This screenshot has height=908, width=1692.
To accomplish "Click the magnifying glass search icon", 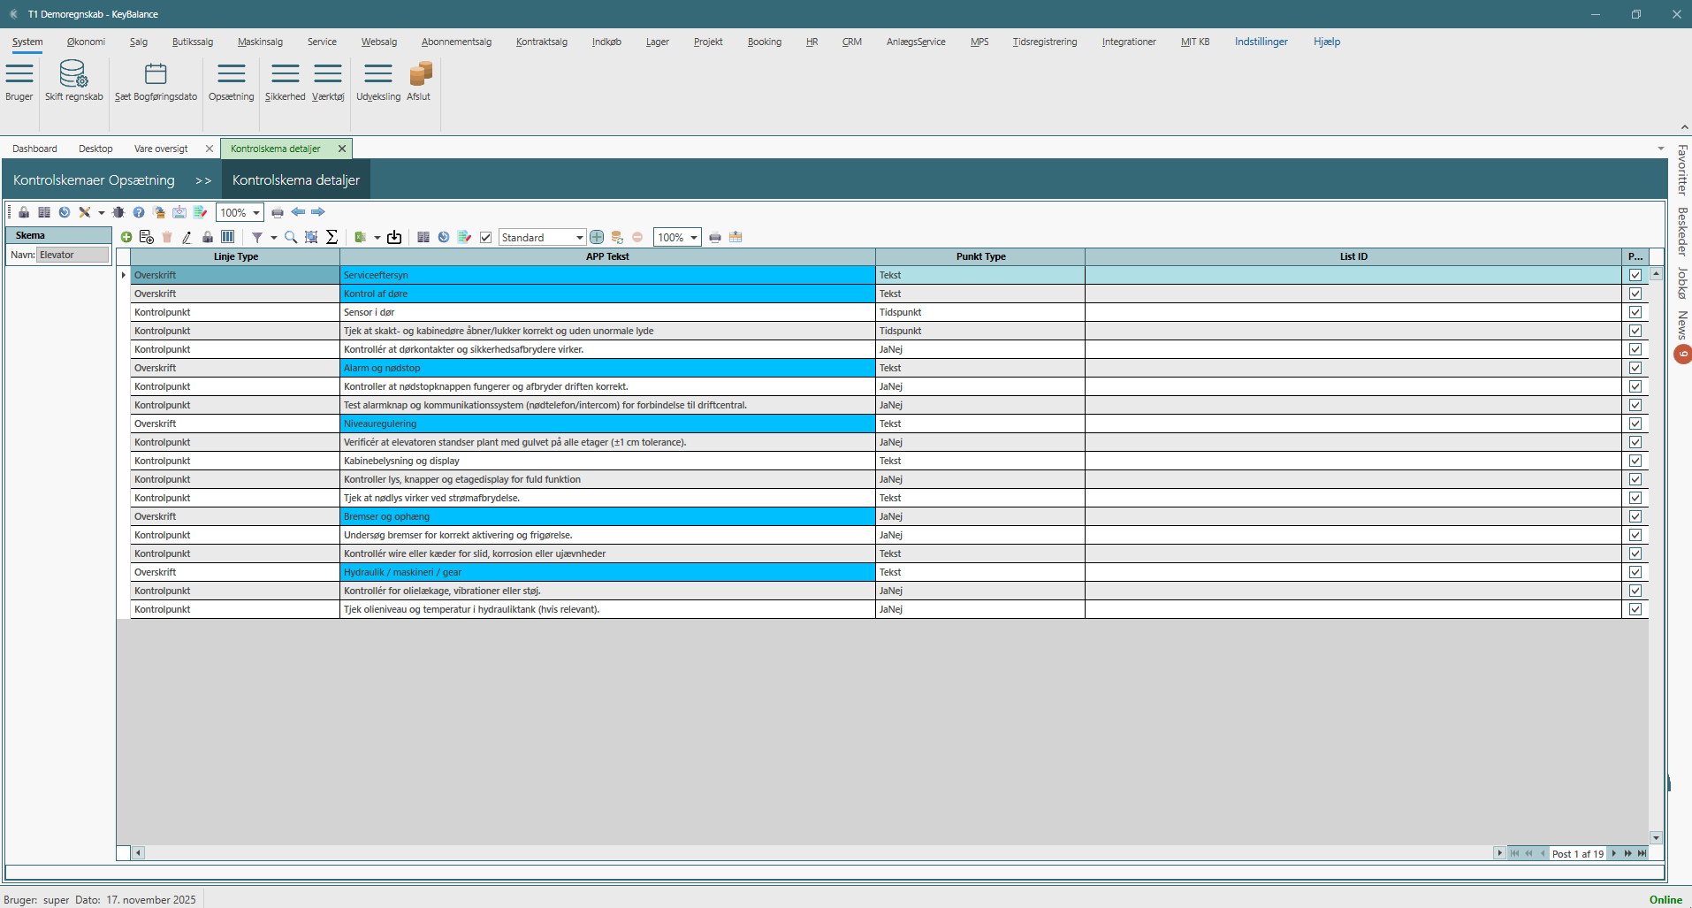I will [x=291, y=237].
